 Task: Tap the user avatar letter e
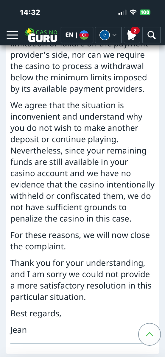coord(105,35)
